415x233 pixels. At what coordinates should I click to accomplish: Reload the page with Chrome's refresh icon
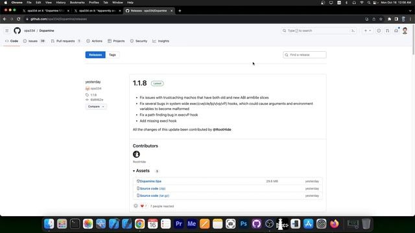click(x=19, y=19)
